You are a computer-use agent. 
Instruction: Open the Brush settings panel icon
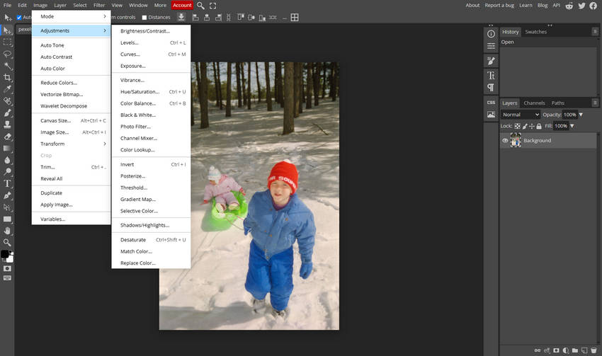tap(491, 61)
